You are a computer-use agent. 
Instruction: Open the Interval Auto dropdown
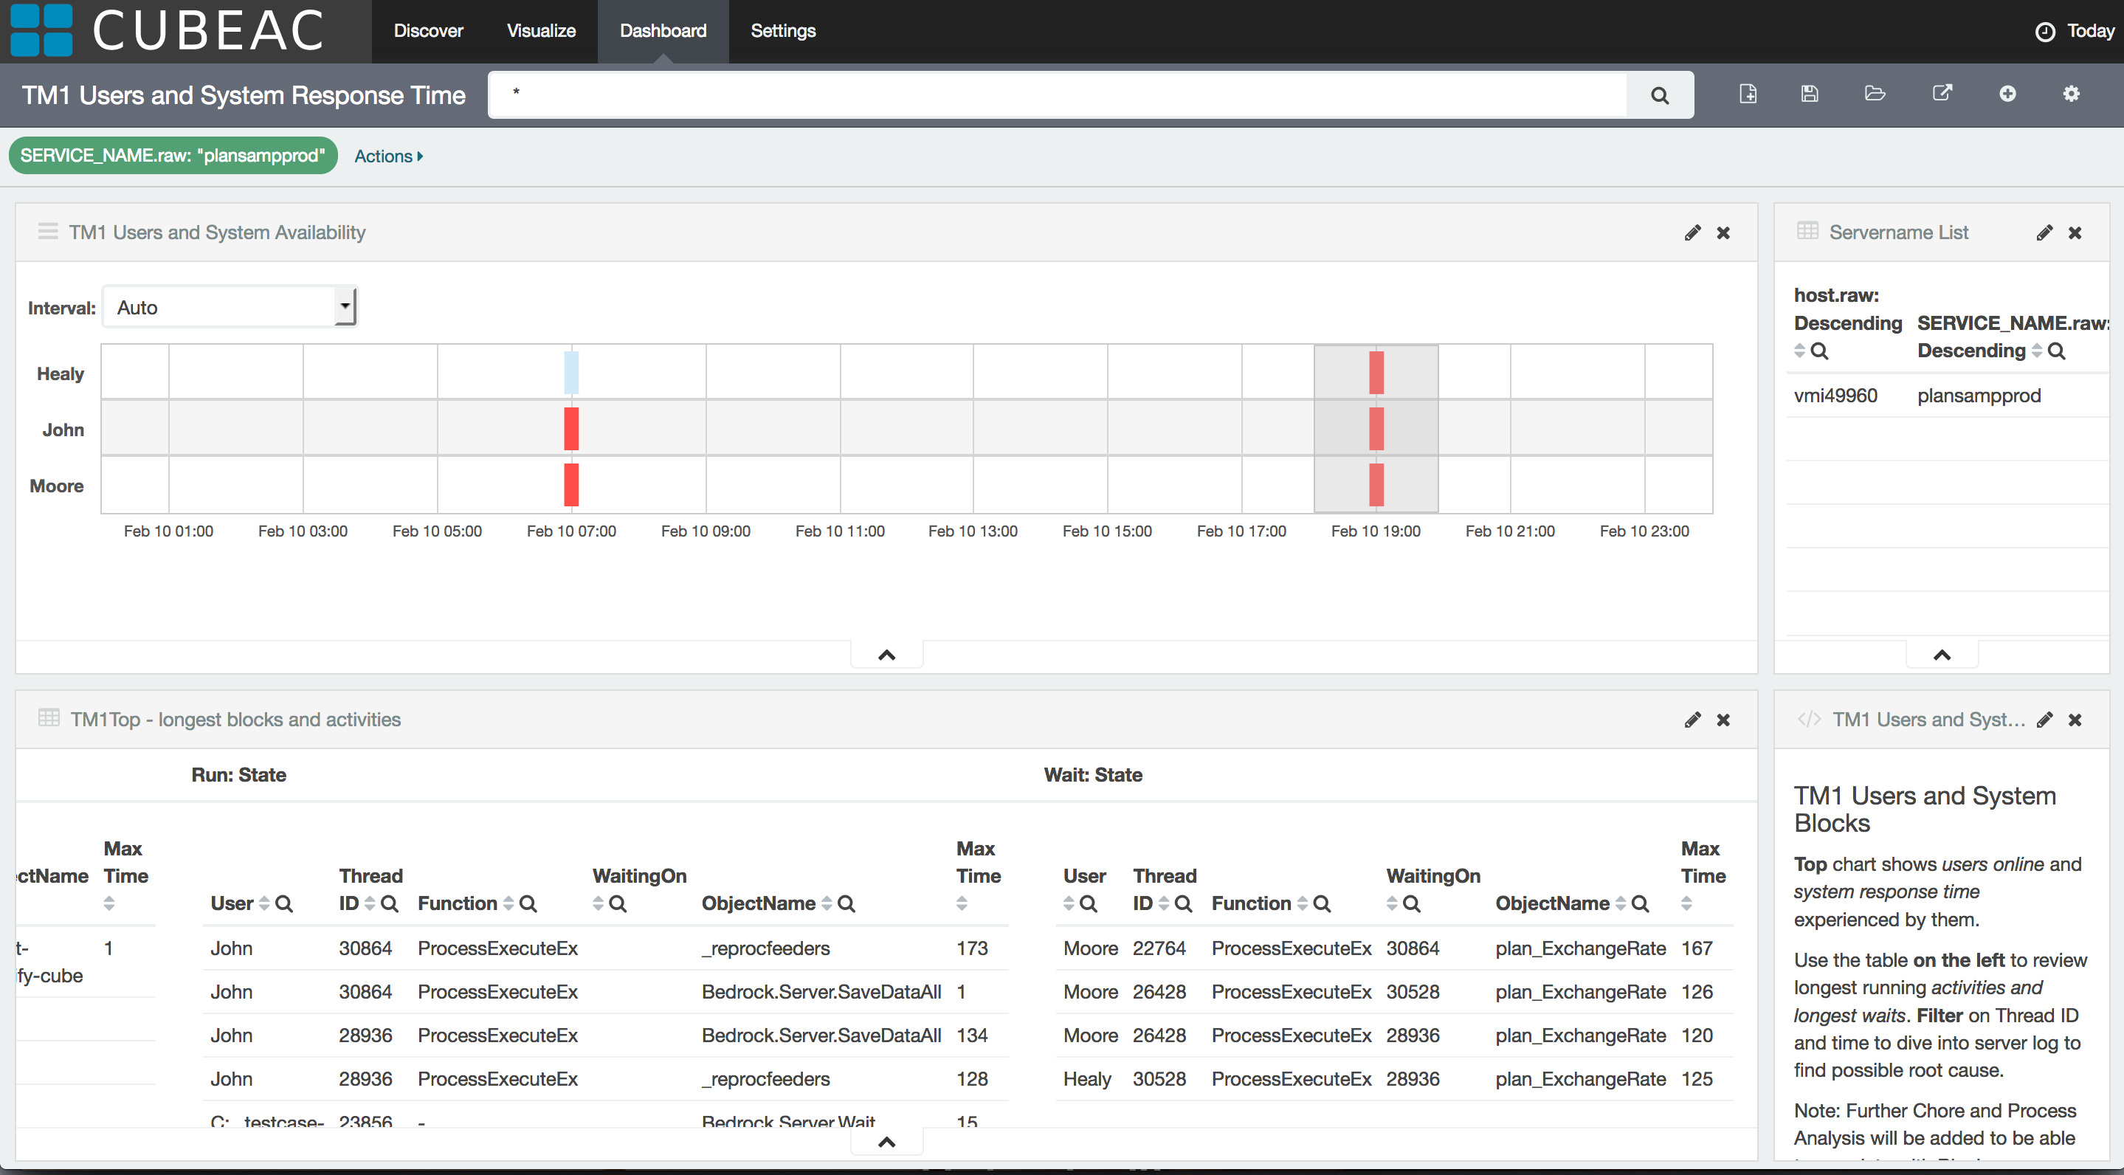(230, 307)
